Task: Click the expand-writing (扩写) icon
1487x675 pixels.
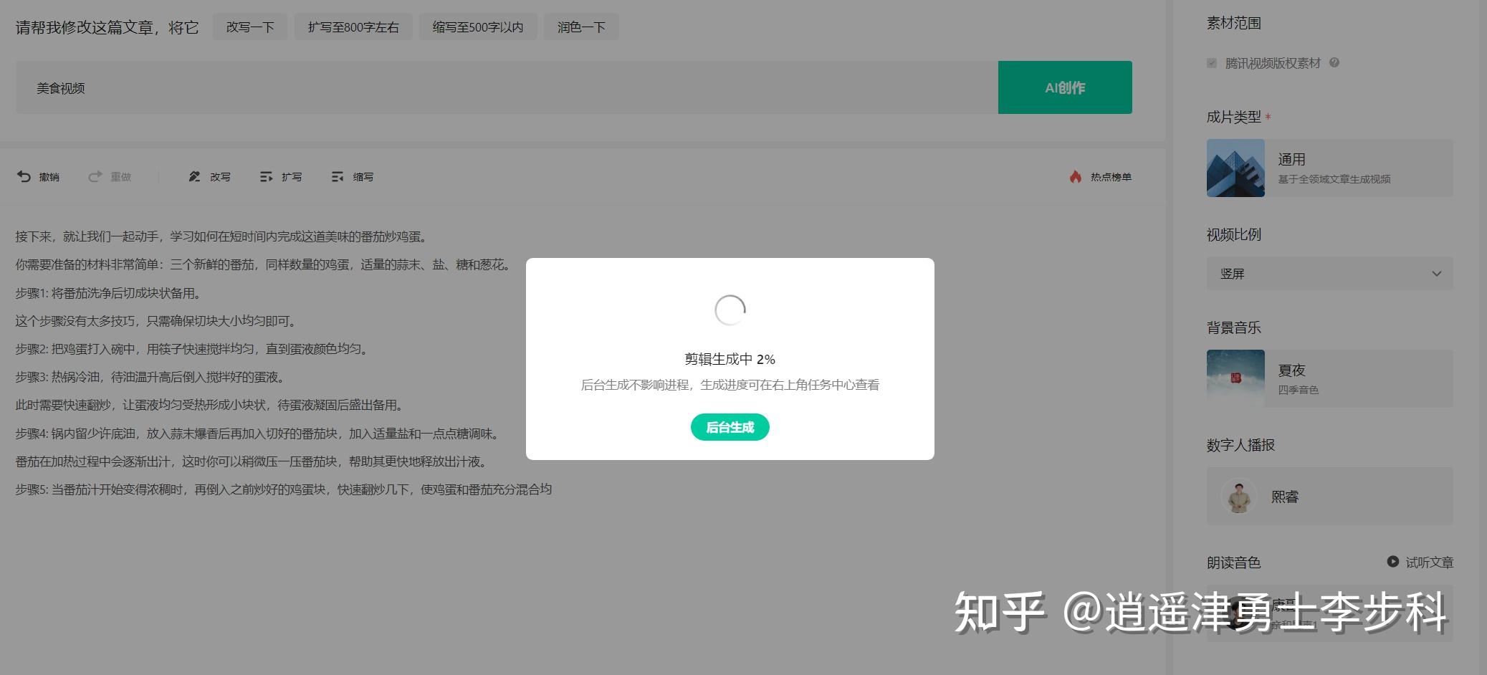Action: (x=266, y=176)
